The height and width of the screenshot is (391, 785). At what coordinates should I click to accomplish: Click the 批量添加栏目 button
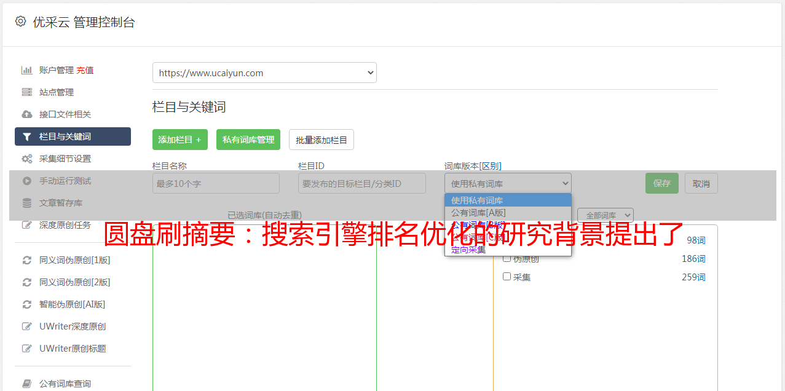click(x=321, y=140)
